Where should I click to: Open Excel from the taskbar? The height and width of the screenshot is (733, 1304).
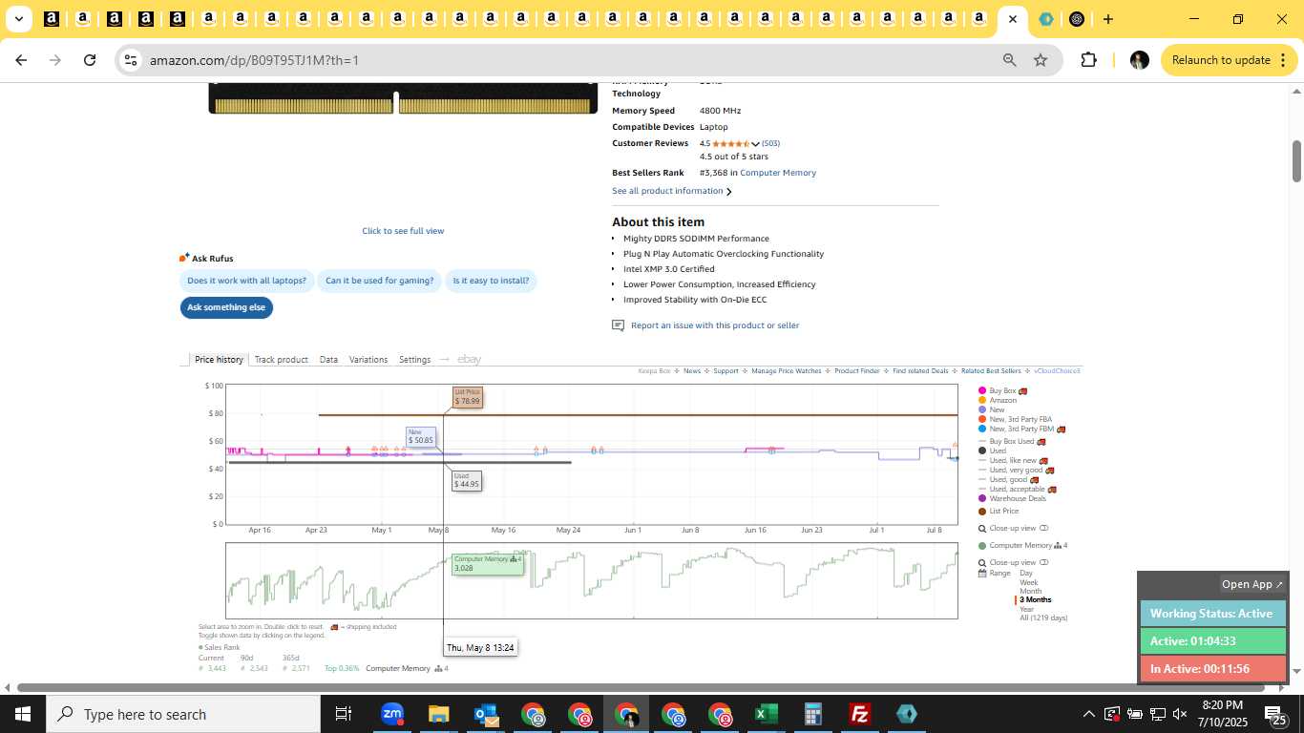[x=766, y=714]
